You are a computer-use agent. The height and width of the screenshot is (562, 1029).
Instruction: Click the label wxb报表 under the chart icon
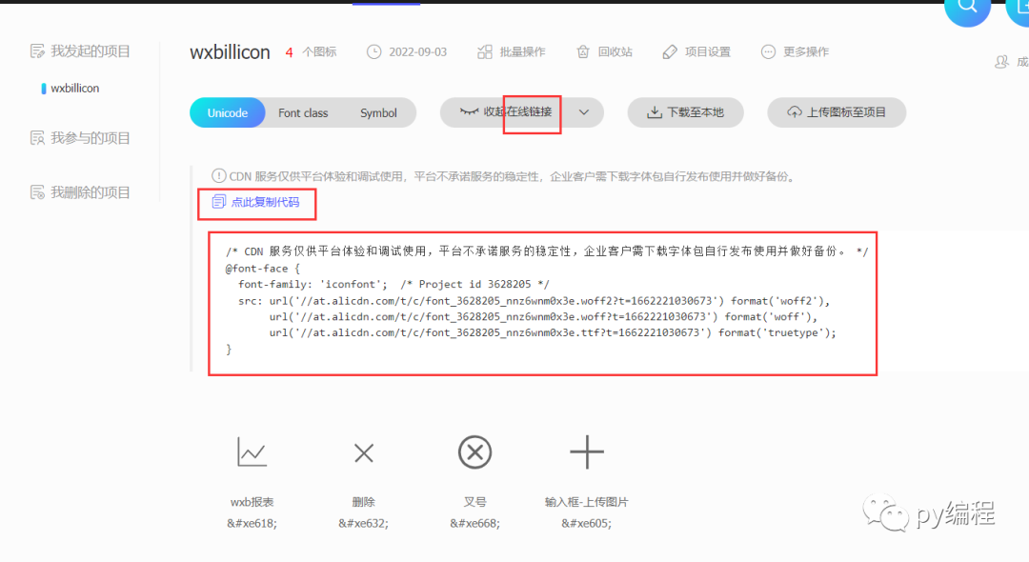[252, 502]
